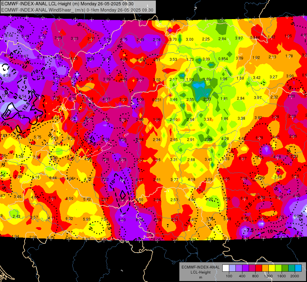Click the map value '6.50'
Viewport: 307px width, 282px height.
tap(69, 198)
